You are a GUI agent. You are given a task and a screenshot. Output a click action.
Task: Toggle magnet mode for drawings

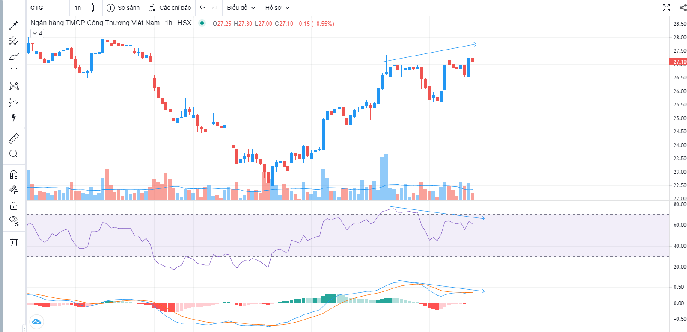pos(14,175)
